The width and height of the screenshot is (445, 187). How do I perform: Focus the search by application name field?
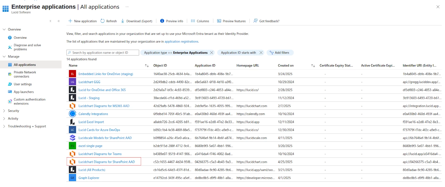click(x=103, y=53)
